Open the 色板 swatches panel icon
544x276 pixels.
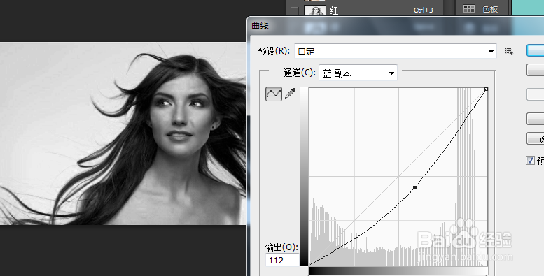click(469, 8)
